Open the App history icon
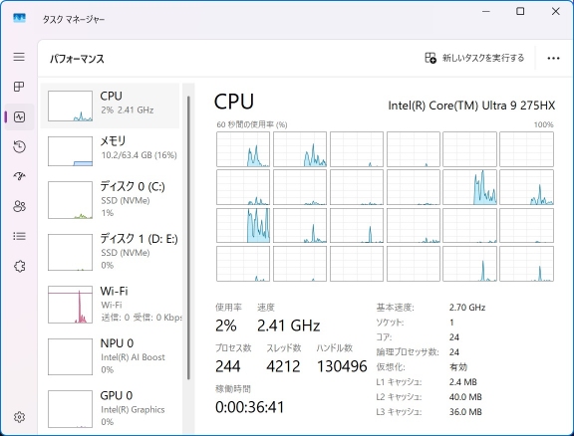The height and width of the screenshot is (436, 574). click(x=19, y=146)
